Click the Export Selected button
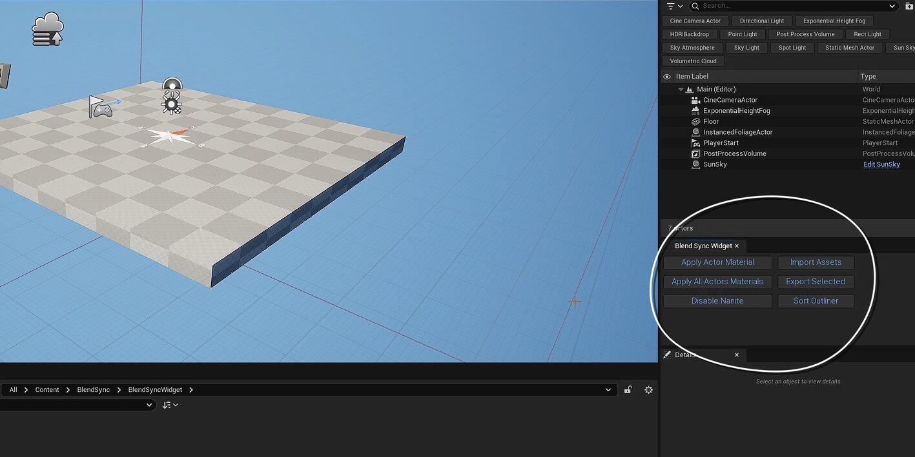915x457 pixels. (x=815, y=282)
